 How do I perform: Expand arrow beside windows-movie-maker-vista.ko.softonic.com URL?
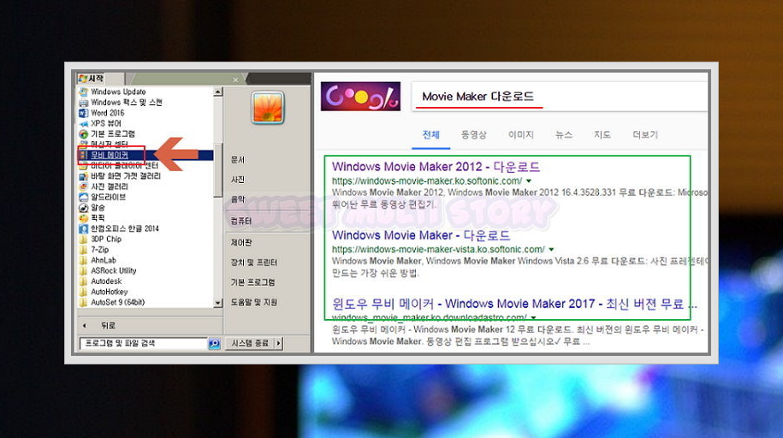point(551,250)
